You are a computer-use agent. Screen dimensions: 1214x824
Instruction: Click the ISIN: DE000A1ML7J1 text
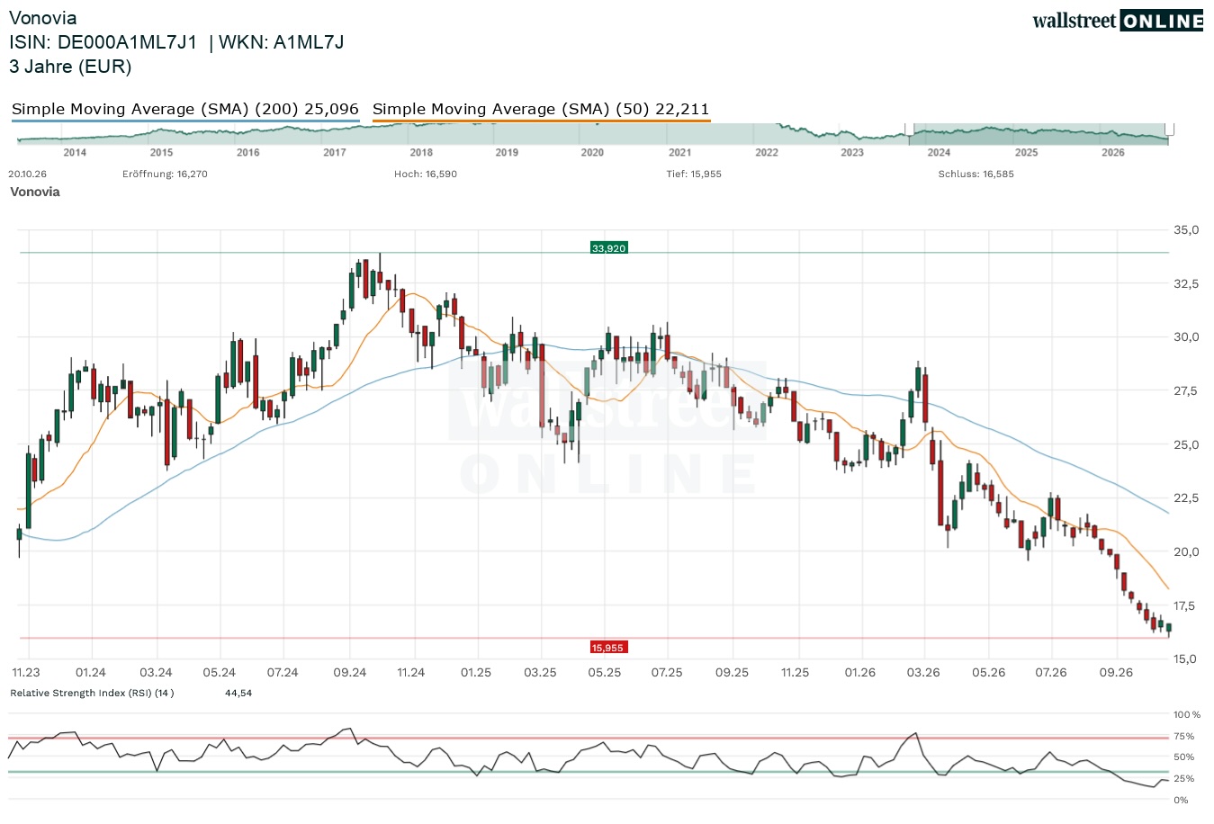(103, 42)
